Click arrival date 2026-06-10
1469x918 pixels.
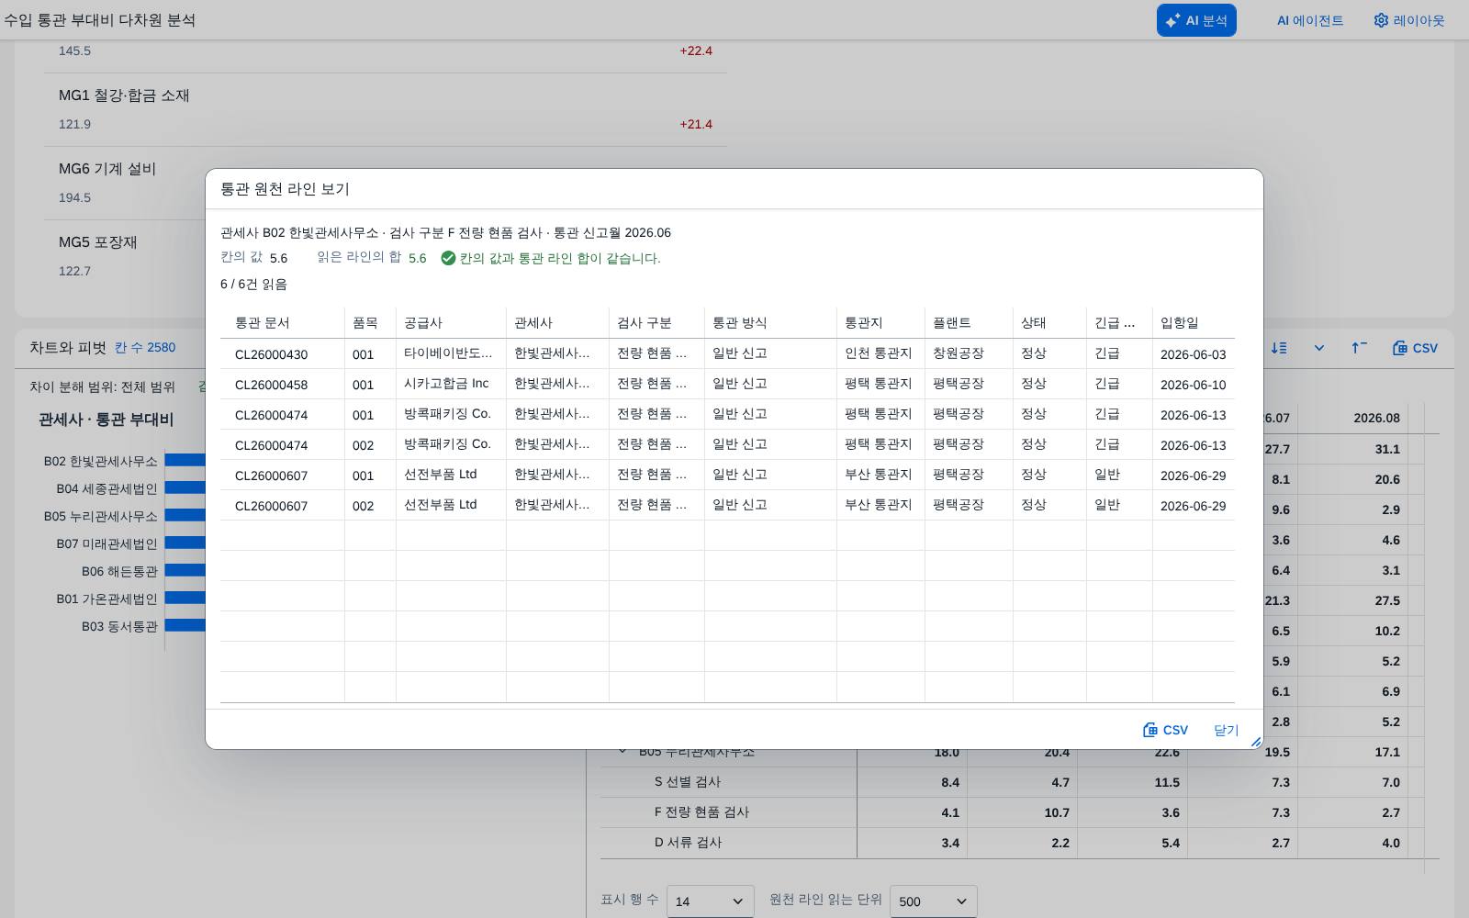pyautogui.click(x=1193, y=385)
